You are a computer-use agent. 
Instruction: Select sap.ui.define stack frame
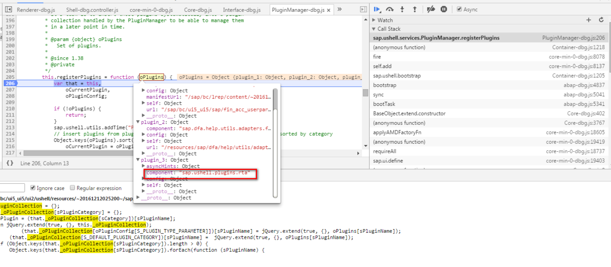pyautogui.click(x=489, y=160)
